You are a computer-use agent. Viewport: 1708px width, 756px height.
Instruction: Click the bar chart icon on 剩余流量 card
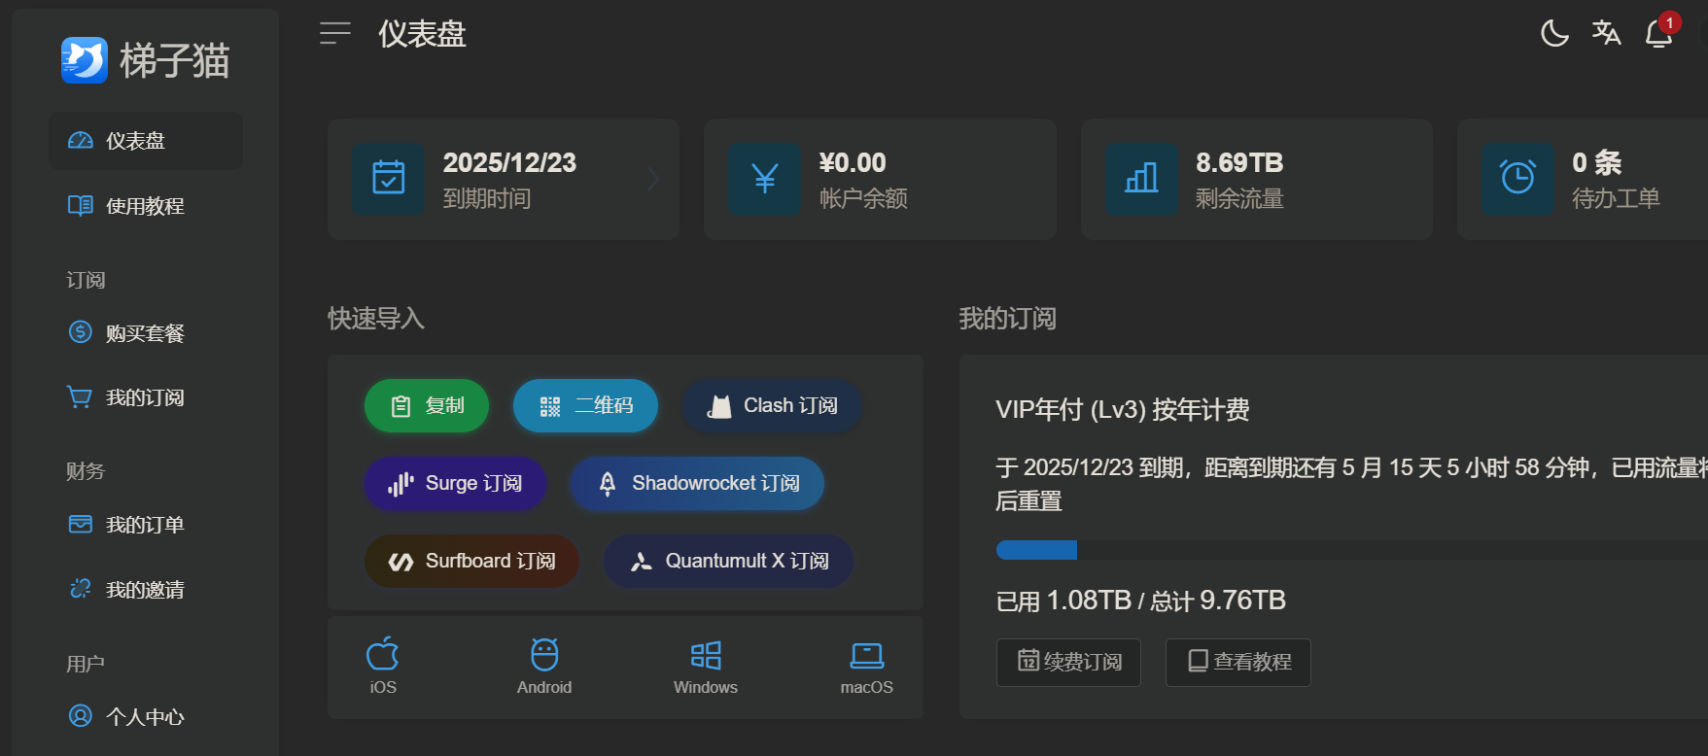click(1141, 179)
